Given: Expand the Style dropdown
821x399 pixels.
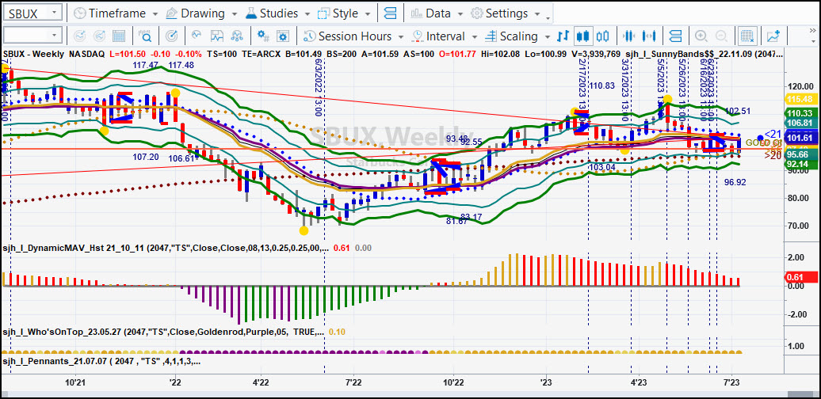Looking at the screenshot, I should (368, 13).
